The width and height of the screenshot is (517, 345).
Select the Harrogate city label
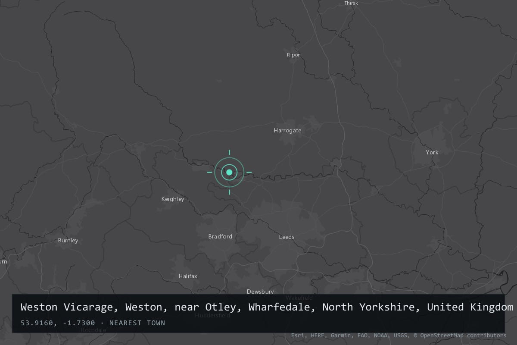click(287, 130)
